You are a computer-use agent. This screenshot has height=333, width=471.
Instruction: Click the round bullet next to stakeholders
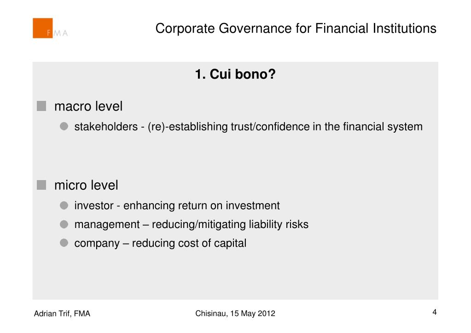pos(64,126)
